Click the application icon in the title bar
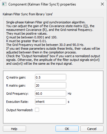Viewport: 107px width, 134px height. coord(4,4)
